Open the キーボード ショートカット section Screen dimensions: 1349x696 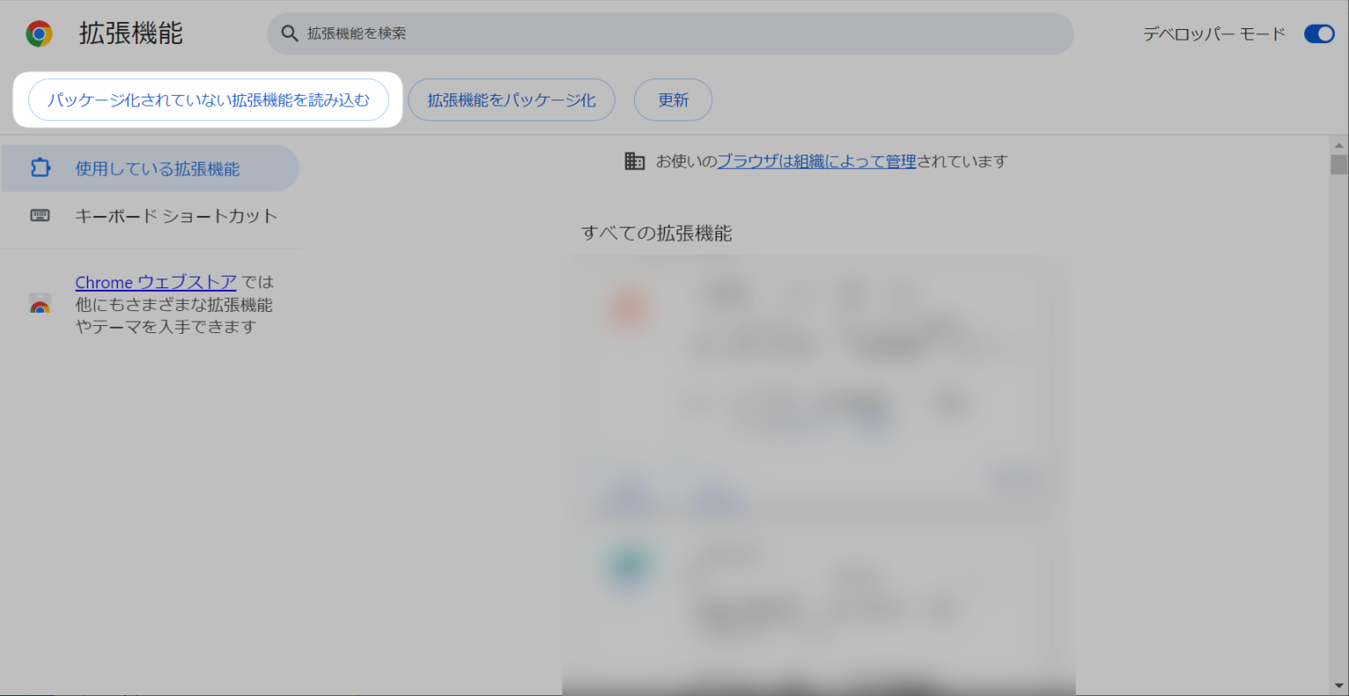click(x=176, y=215)
